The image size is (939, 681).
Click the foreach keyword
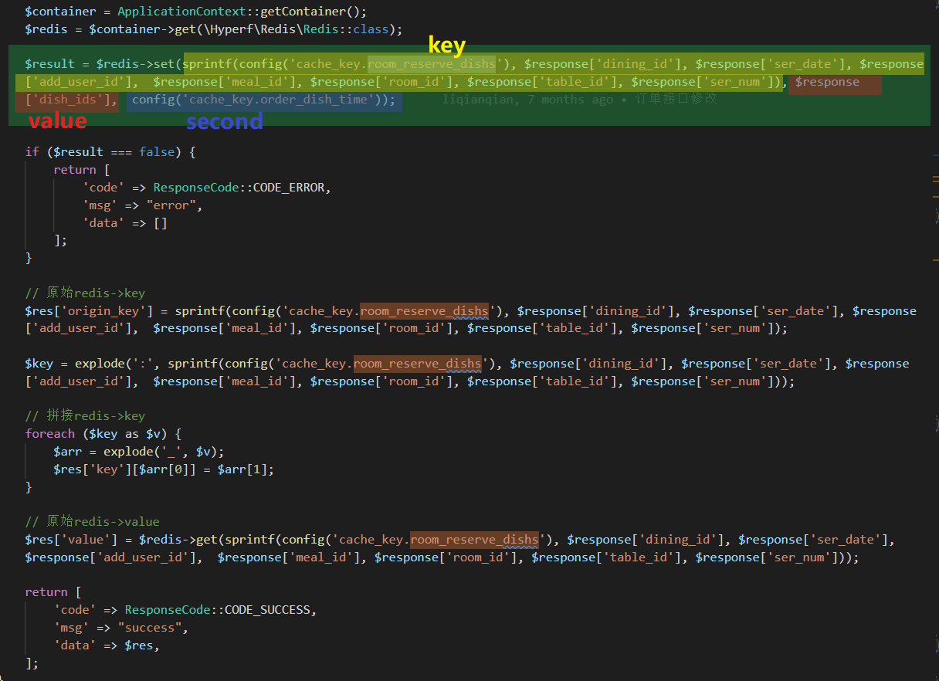point(49,434)
